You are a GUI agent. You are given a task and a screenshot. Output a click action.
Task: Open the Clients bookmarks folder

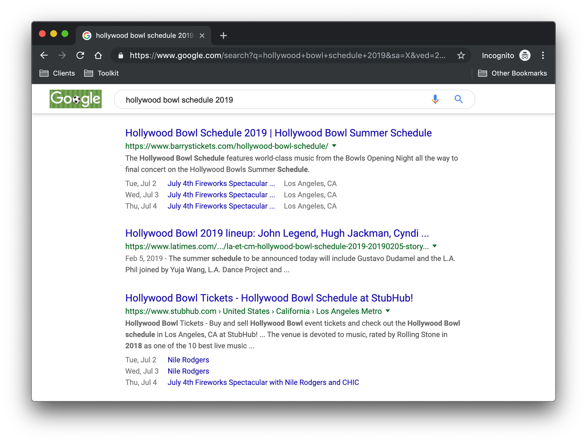63,73
